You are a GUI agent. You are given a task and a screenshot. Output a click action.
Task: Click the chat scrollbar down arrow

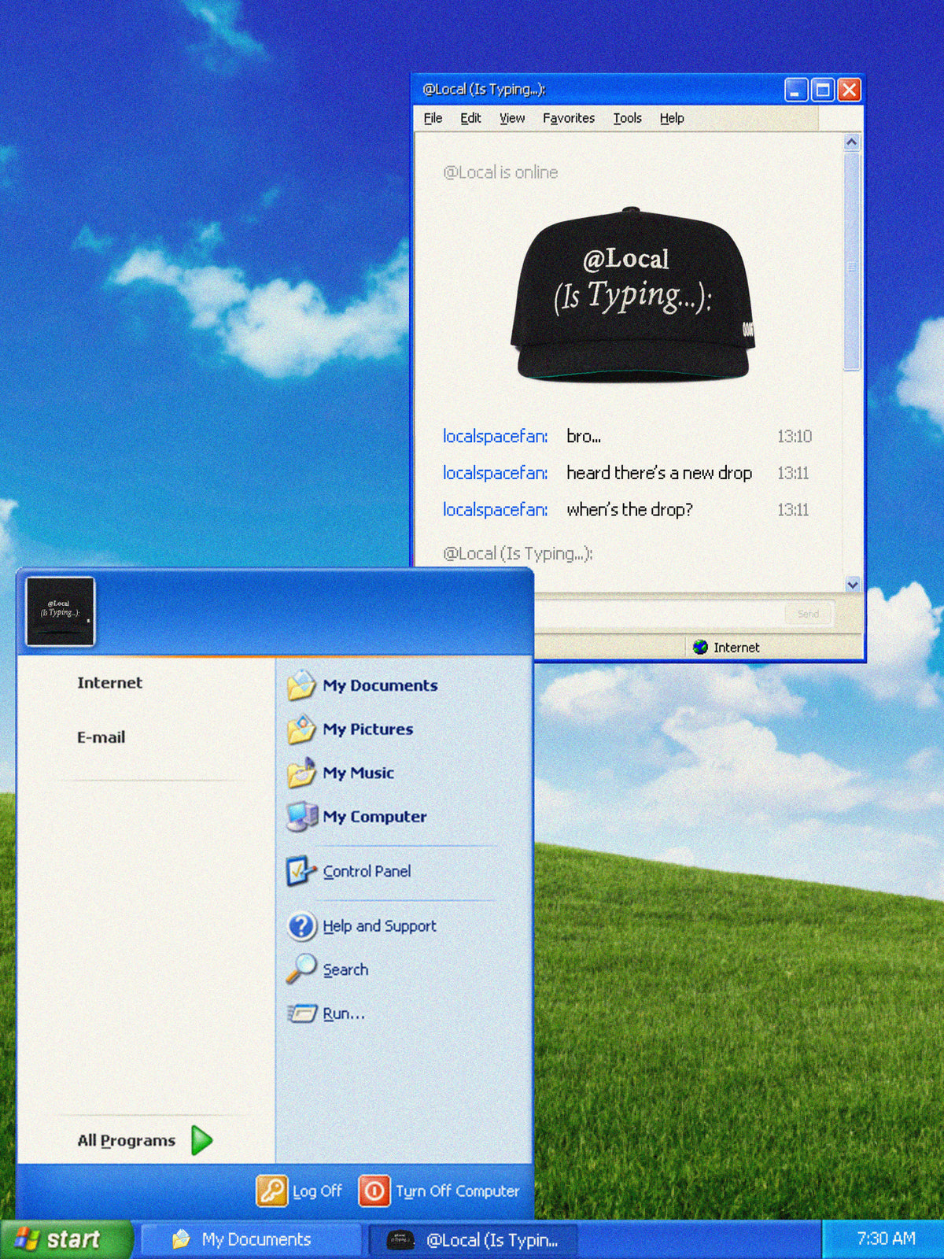[x=852, y=584]
